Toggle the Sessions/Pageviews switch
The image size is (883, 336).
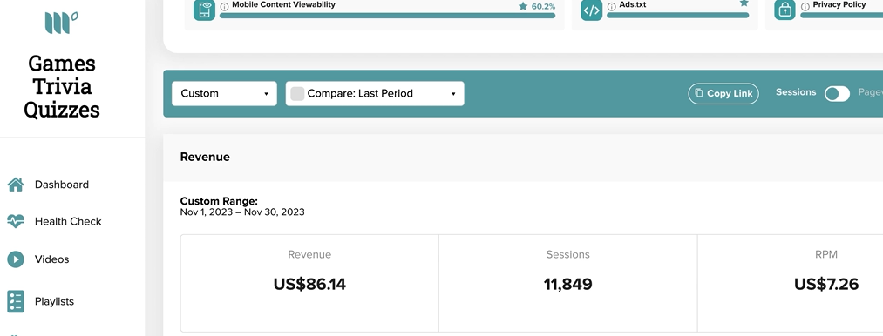[837, 94]
